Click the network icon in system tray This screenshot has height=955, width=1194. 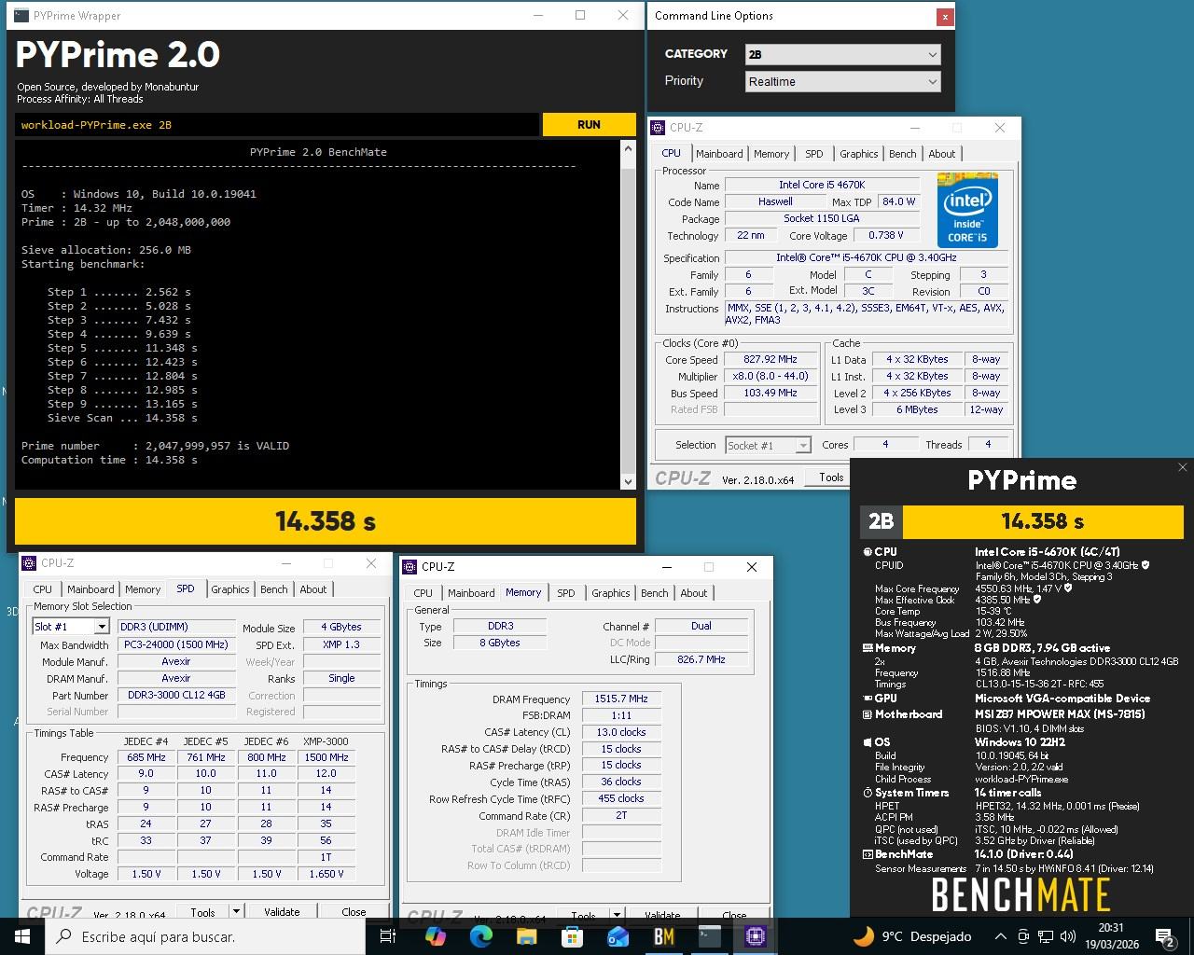tap(1045, 935)
